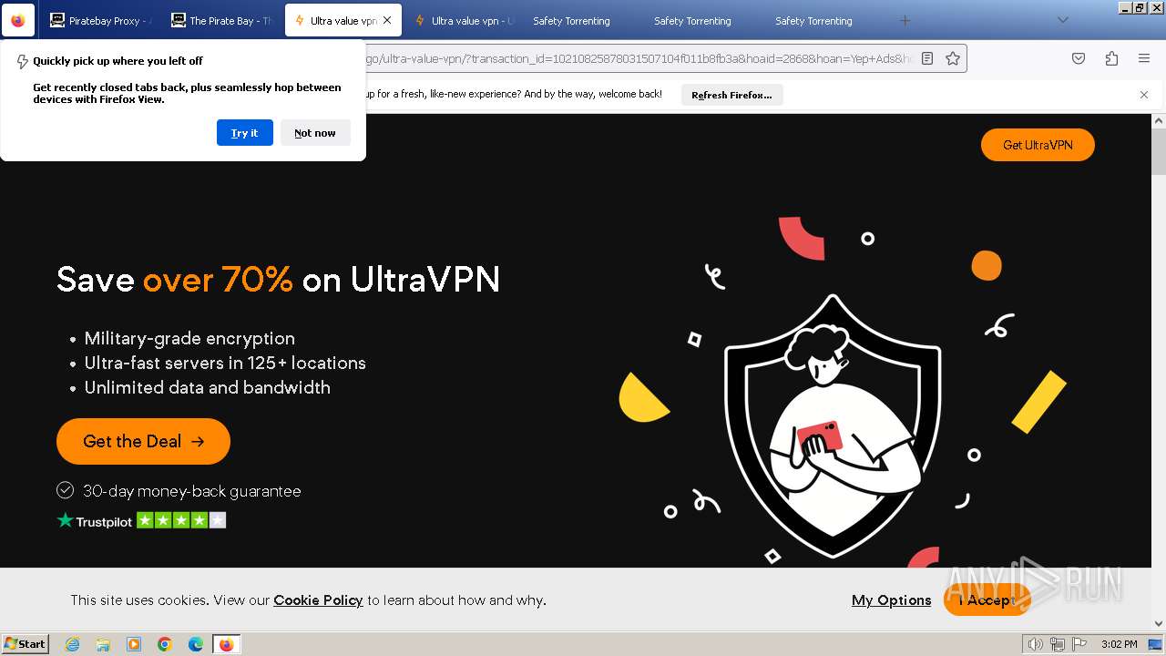Click the system clock 3:02 PM
This screenshot has height=656, width=1166.
point(1119,644)
